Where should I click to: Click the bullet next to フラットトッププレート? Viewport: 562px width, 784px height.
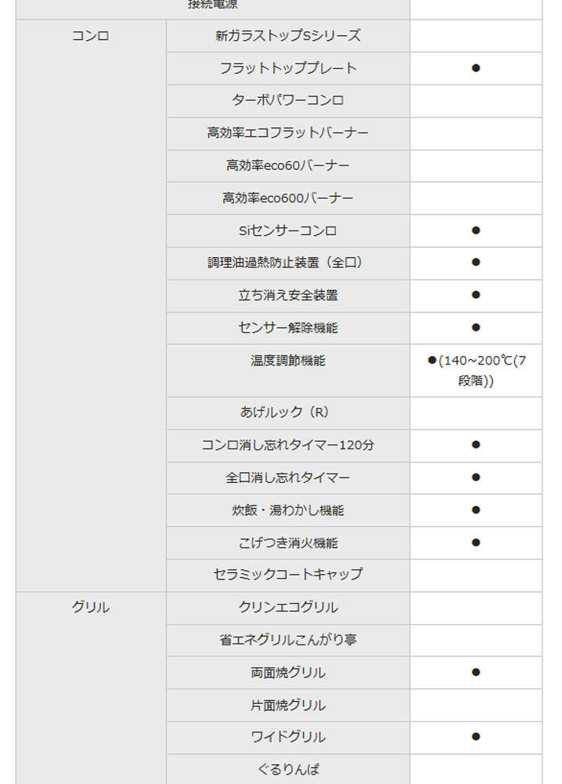[x=476, y=68]
